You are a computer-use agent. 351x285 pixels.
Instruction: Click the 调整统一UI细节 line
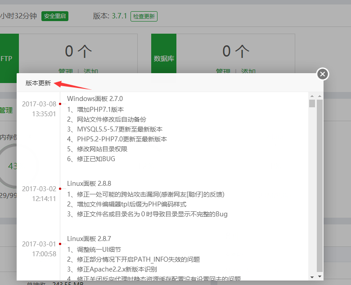pos(94,250)
